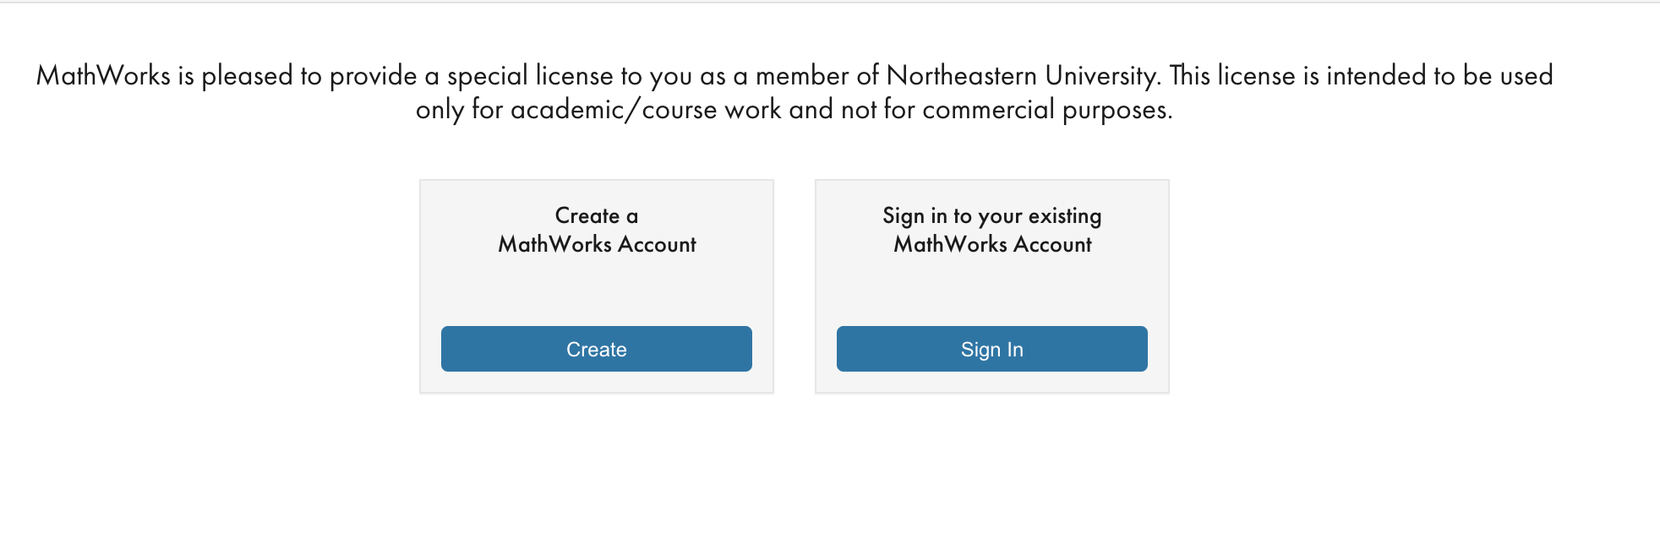
Task: Click "MathWorks Account" text in the left card
Action: coord(597,245)
